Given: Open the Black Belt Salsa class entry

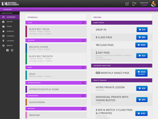Looking at the screenshot, I should [56, 31].
